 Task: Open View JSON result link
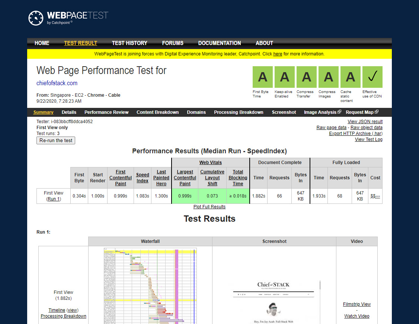(365, 122)
